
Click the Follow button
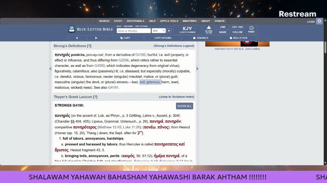[237, 32]
